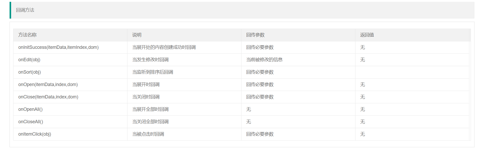Click the 回调方法 section heading

click(25, 10)
